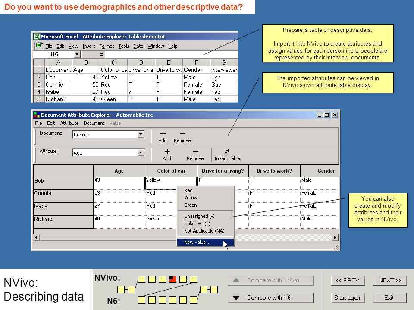Screen dimensions: 414x310
Task: Choose Not Applicable (NA) in the context menu
Action: point(205,231)
